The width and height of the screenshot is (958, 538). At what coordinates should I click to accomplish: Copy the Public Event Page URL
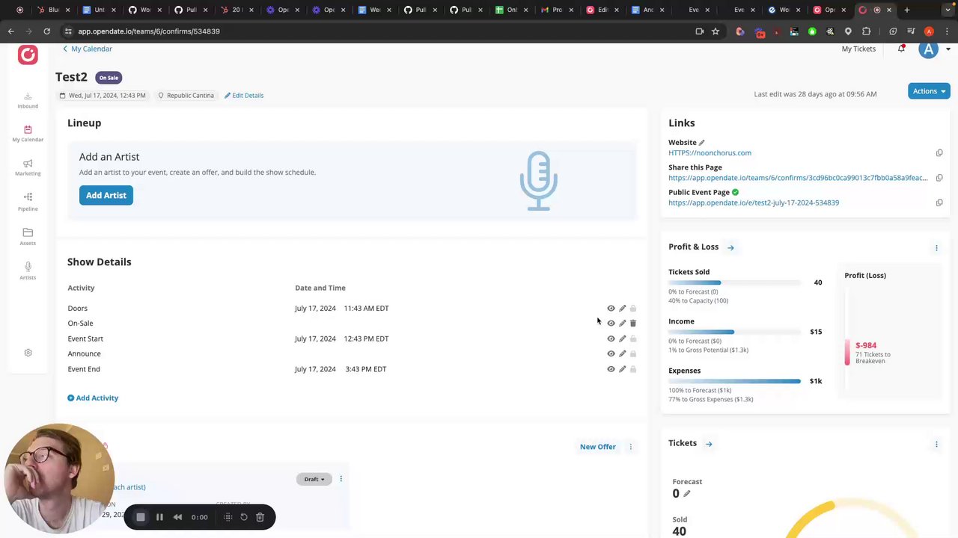[939, 202]
